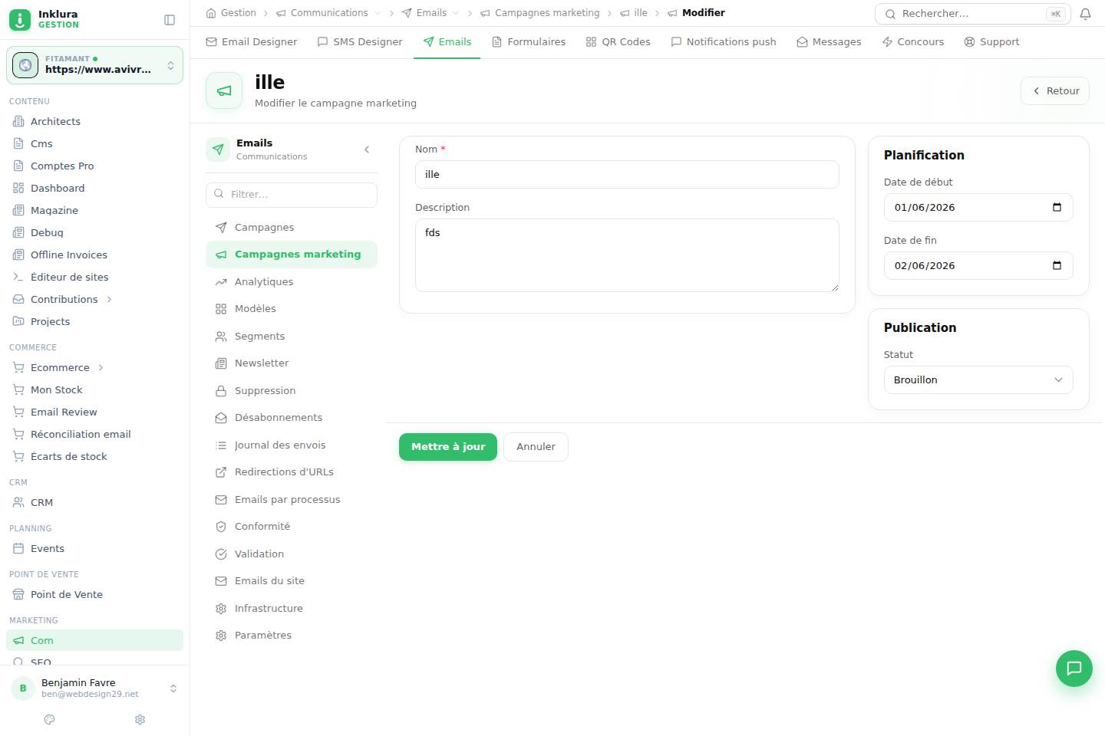Click the Annuler button
1105x736 pixels.
click(x=536, y=446)
